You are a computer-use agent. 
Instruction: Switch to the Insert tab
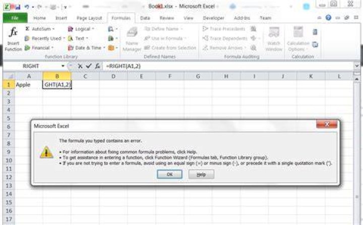click(61, 18)
